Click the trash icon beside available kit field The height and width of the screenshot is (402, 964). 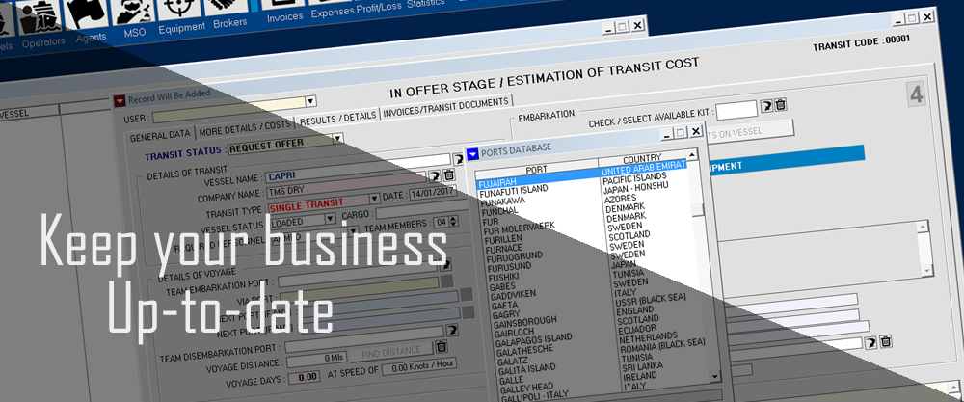click(780, 104)
